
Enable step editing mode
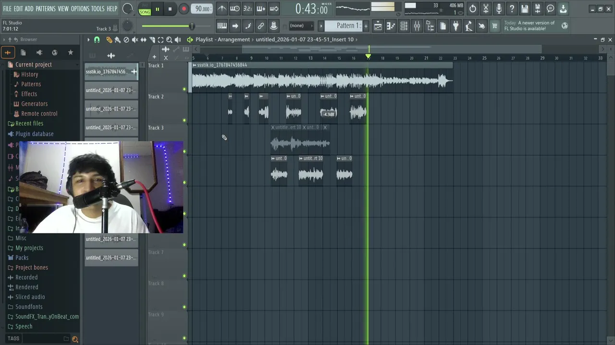[x=248, y=26]
